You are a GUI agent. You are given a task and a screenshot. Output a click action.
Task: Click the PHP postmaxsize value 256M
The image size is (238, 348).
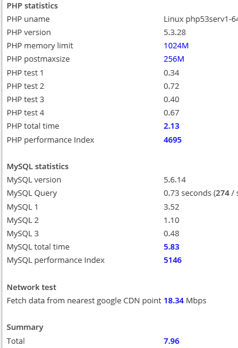(174, 59)
